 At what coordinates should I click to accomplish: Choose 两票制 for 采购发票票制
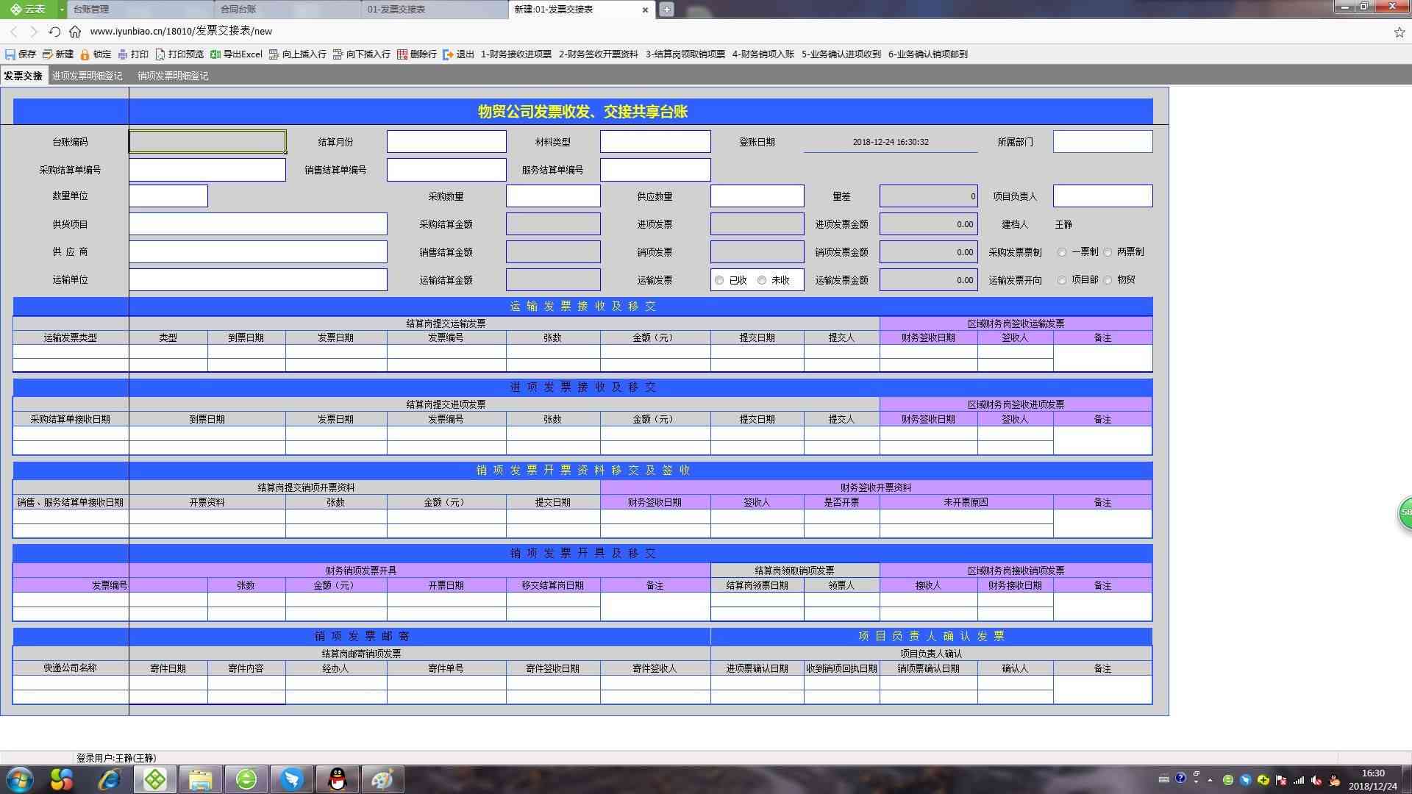pos(1108,252)
